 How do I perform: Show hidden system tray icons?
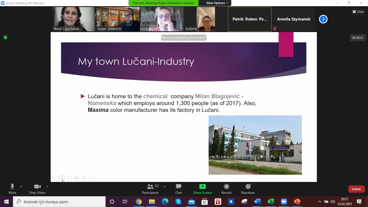pyautogui.click(x=320, y=202)
